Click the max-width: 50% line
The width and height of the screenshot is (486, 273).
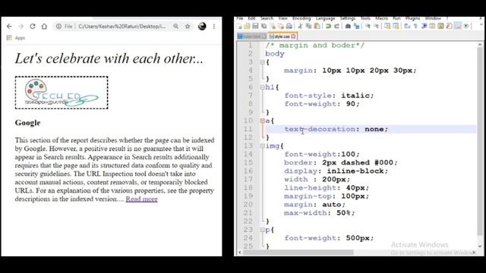[319, 213]
